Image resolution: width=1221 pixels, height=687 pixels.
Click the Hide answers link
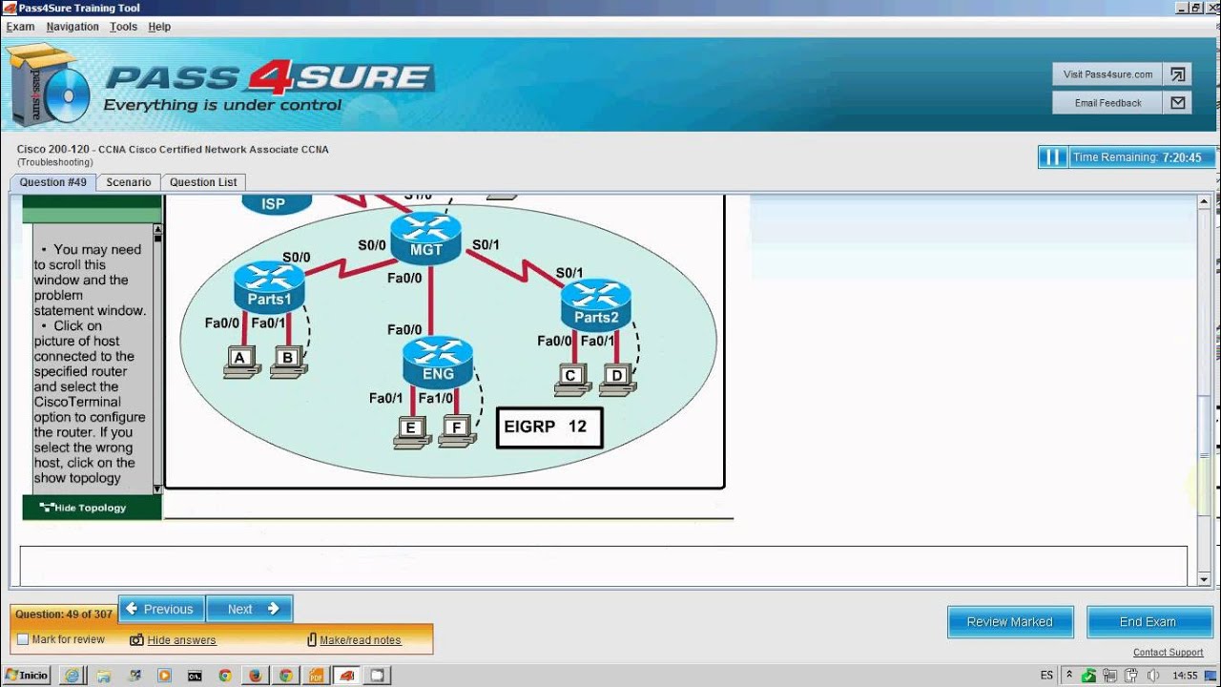(x=181, y=640)
